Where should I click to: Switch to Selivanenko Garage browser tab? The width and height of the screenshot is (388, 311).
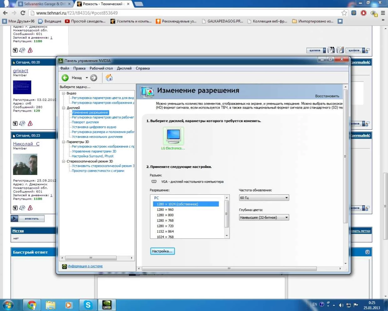click(44, 4)
